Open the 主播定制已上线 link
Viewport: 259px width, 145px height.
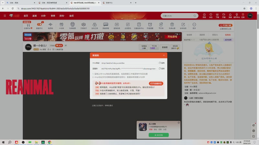tap(225, 29)
